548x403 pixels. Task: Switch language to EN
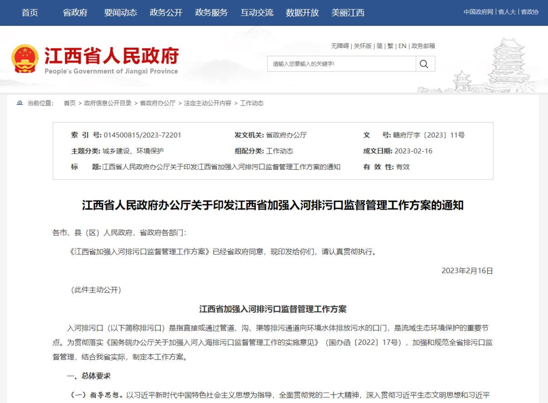[402, 46]
